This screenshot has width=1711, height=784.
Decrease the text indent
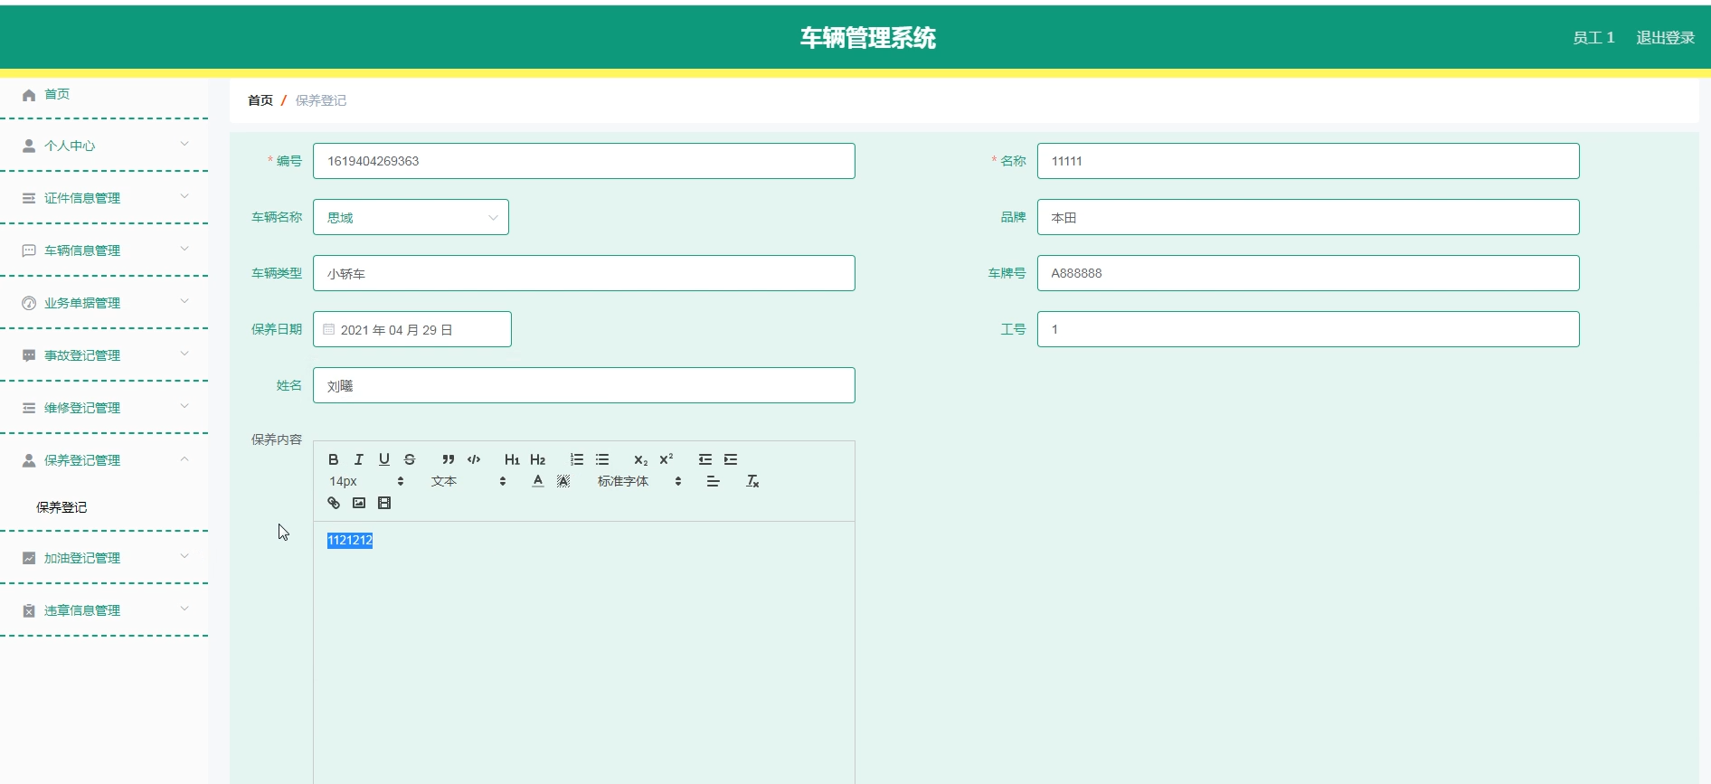pyautogui.click(x=705, y=459)
